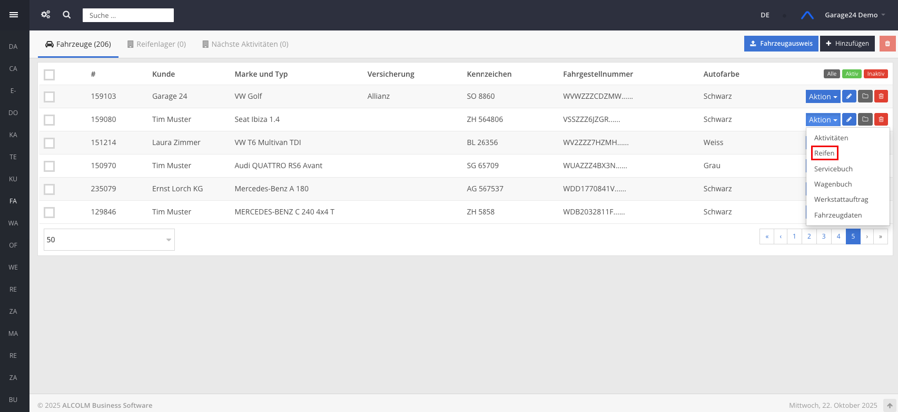Click into the Suche search field
Viewport: 898px width, 412px height.
click(x=128, y=15)
